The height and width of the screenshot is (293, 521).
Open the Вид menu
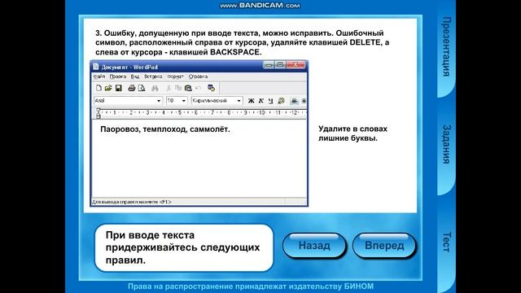pyautogui.click(x=135, y=77)
